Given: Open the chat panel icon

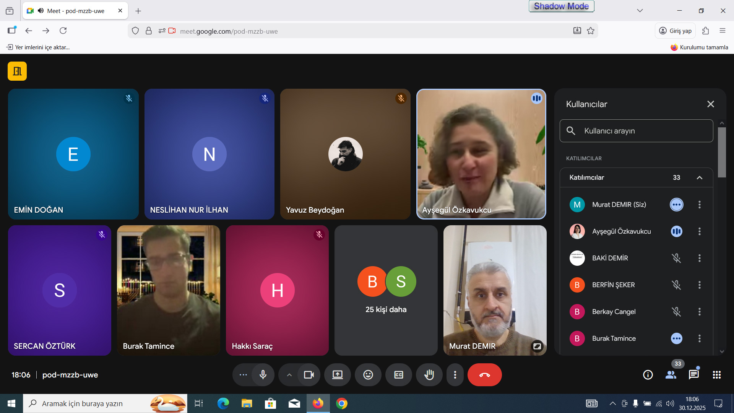Looking at the screenshot, I should (693, 375).
